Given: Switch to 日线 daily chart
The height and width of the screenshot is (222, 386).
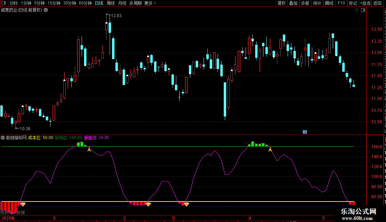Looking at the screenshot, I should coord(99,3).
